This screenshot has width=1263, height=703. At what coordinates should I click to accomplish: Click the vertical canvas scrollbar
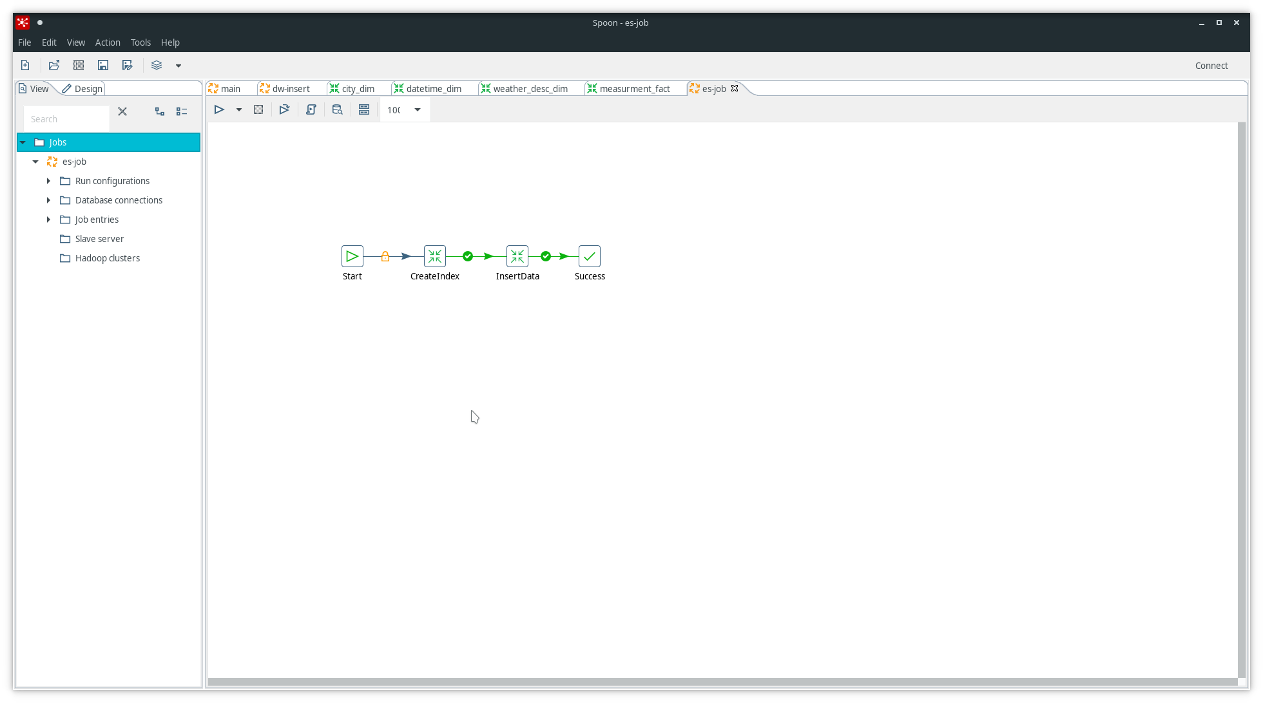click(1242, 399)
